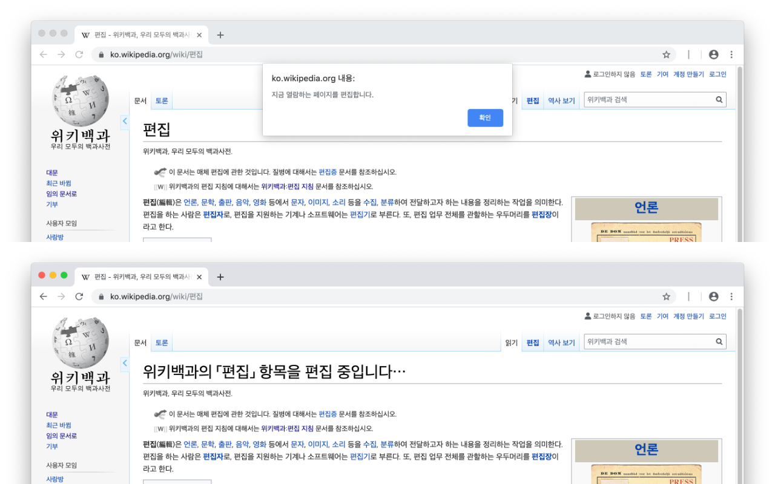The height and width of the screenshot is (484, 775).
Task: Close the 편집 tab in the bottom window
Action: tap(199, 277)
